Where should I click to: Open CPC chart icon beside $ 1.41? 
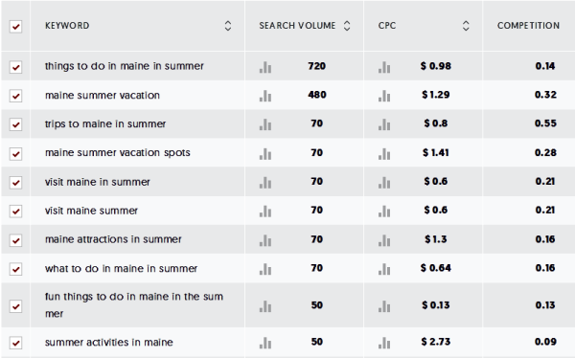click(x=384, y=153)
